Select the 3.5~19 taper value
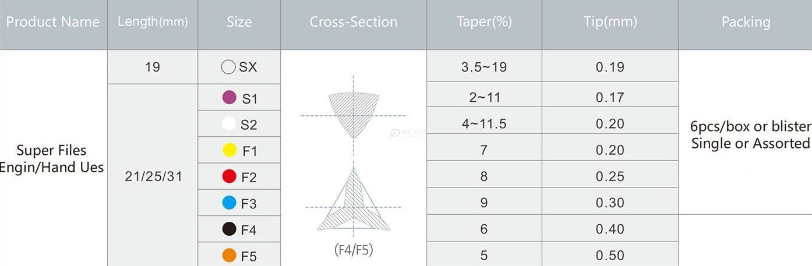 [484, 67]
